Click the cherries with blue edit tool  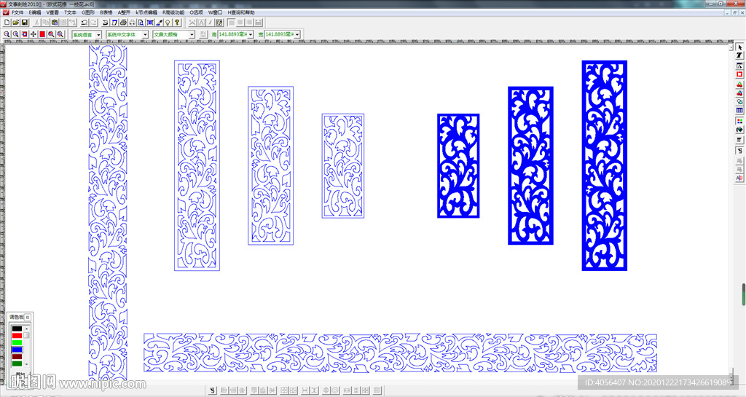pos(739,93)
